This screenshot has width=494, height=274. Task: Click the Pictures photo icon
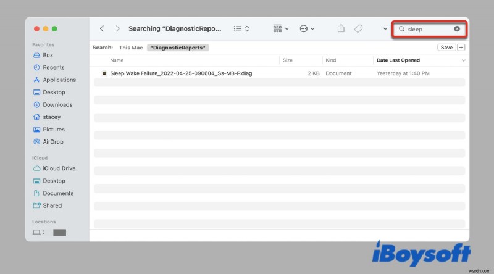coord(36,130)
